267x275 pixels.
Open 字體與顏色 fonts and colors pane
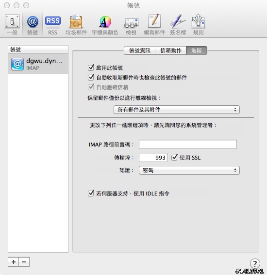click(x=105, y=25)
